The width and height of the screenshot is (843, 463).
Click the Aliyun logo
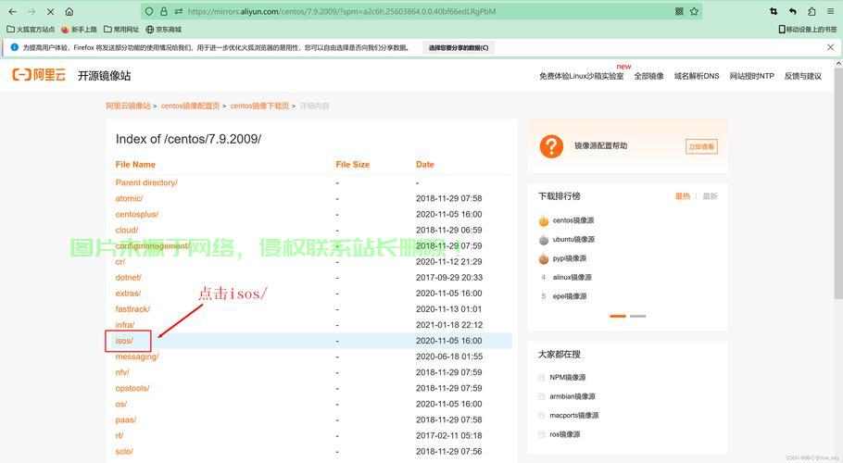[x=38, y=75]
